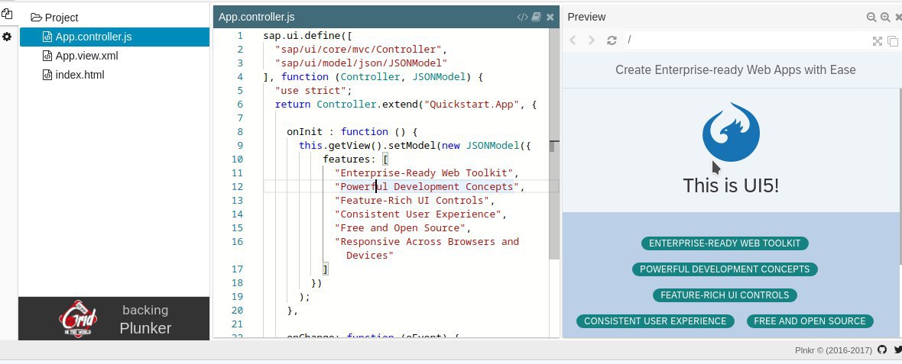Click line number 20 in gutter
Viewport: 902px width, 364px height.
(x=237, y=310)
